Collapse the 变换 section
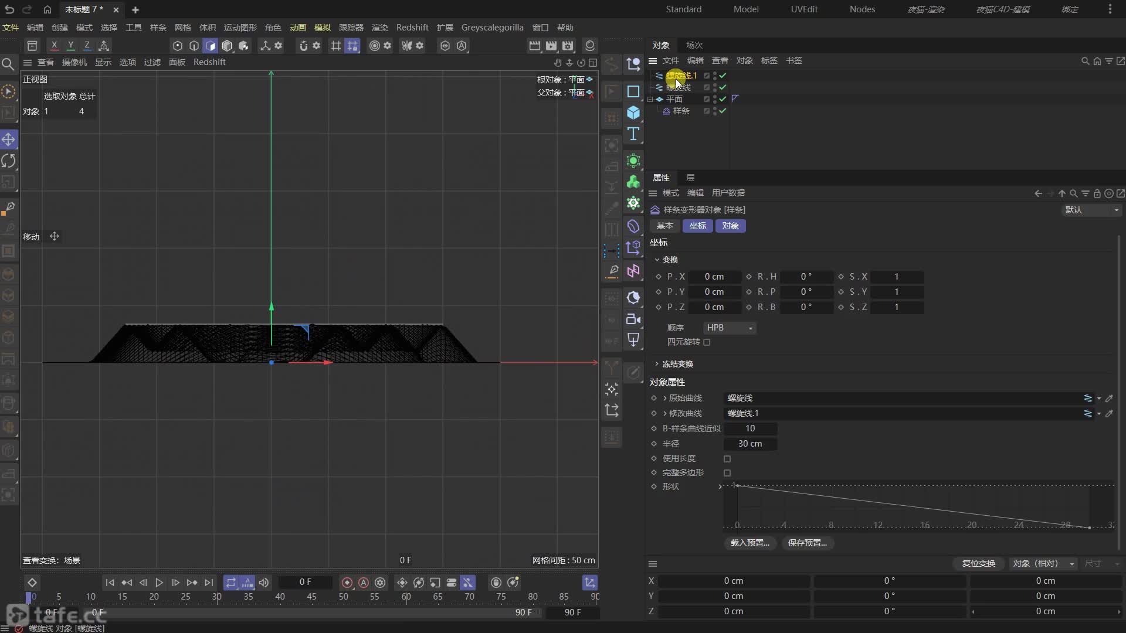 click(x=657, y=260)
